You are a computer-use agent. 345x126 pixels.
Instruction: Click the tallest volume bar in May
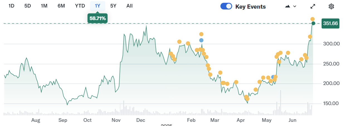click(280, 103)
